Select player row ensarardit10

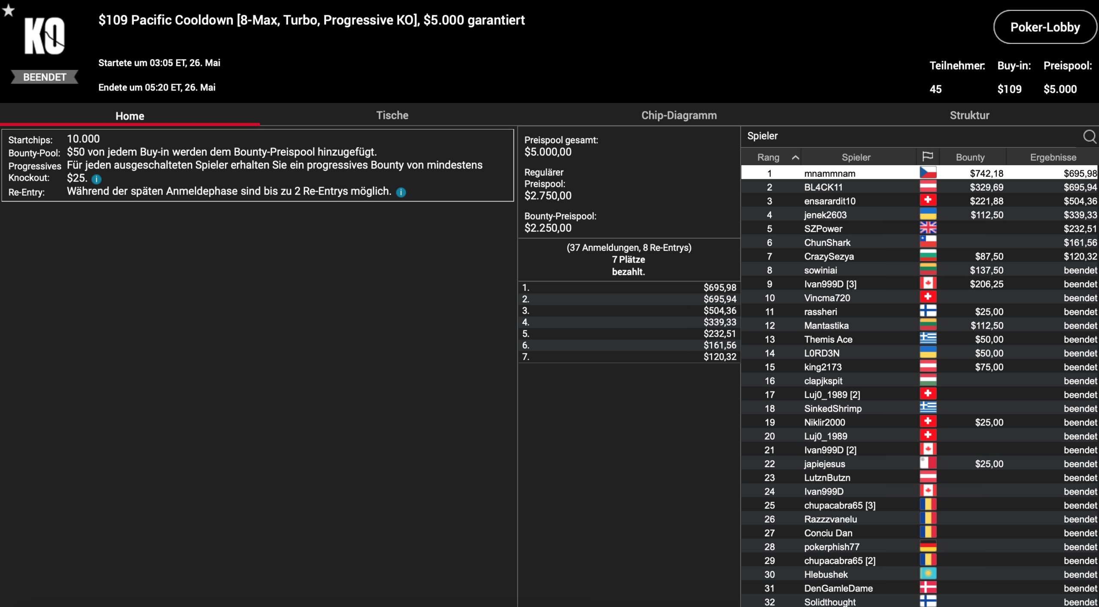(829, 201)
